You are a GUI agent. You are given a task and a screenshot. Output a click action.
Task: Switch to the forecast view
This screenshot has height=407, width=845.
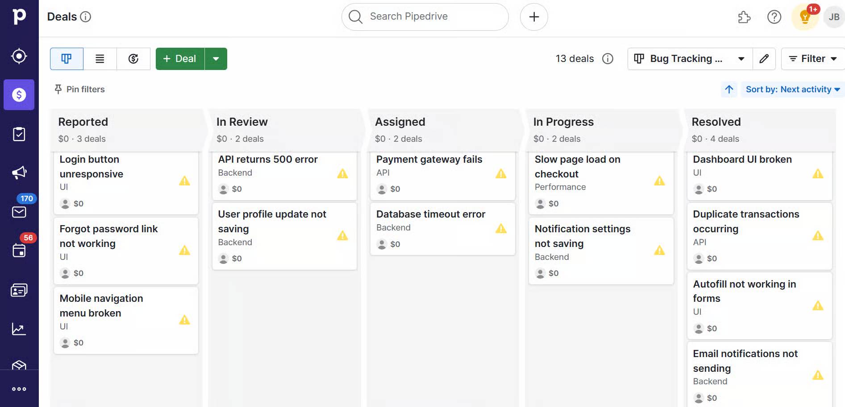pyautogui.click(x=133, y=58)
